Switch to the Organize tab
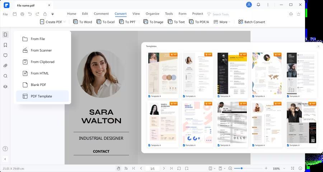The height and width of the screenshot is (172, 323). [x=152, y=14]
